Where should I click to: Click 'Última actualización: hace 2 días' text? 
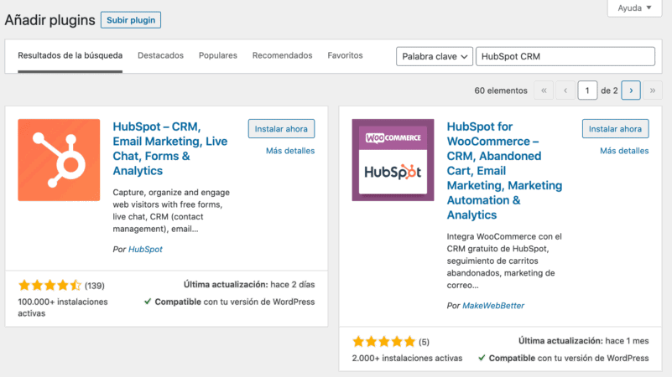pyautogui.click(x=249, y=285)
